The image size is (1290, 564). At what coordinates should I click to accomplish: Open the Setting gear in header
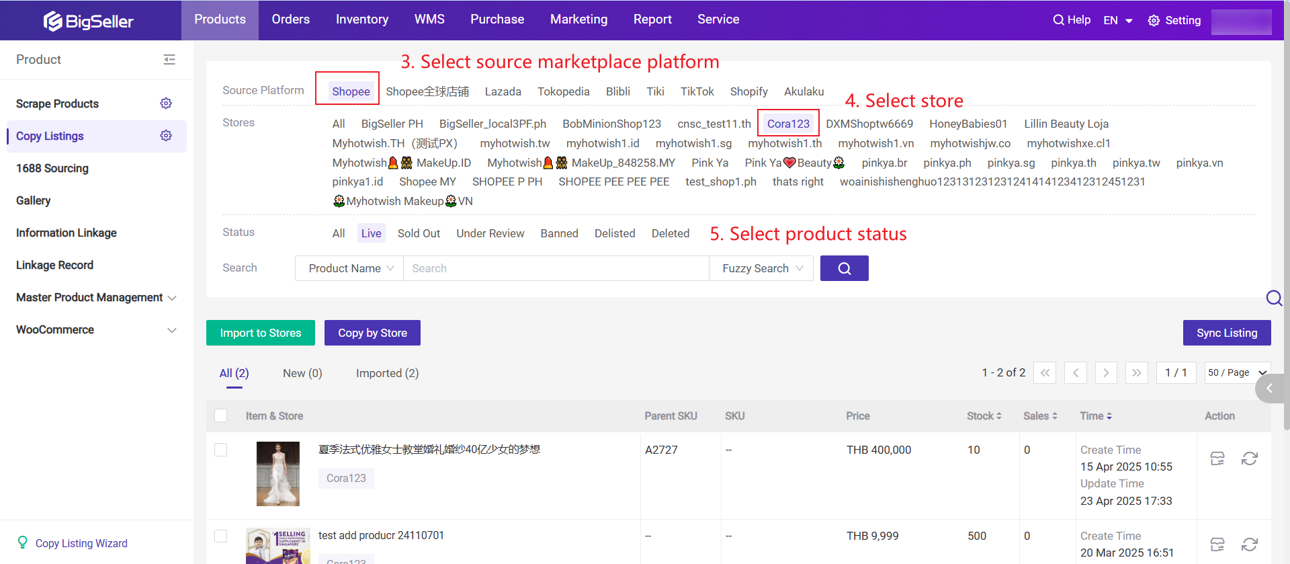tap(1154, 21)
